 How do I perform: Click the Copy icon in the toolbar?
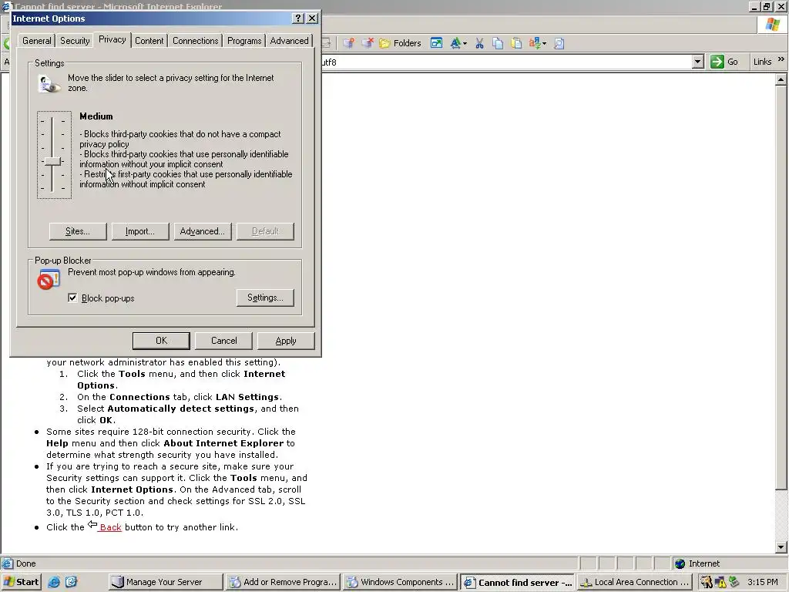(498, 43)
